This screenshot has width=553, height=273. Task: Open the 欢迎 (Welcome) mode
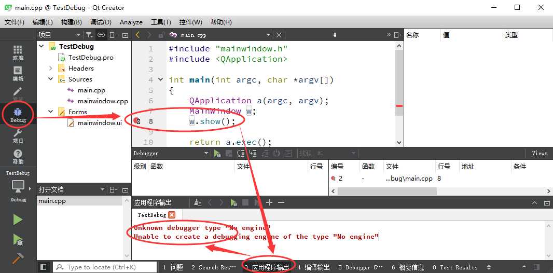18,52
